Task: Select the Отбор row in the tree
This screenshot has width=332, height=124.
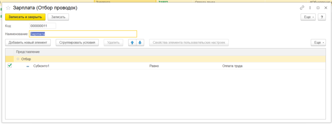Action: [165, 59]
